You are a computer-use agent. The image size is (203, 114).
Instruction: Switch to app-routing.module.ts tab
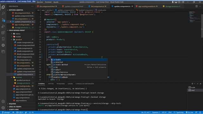point(147,6)
